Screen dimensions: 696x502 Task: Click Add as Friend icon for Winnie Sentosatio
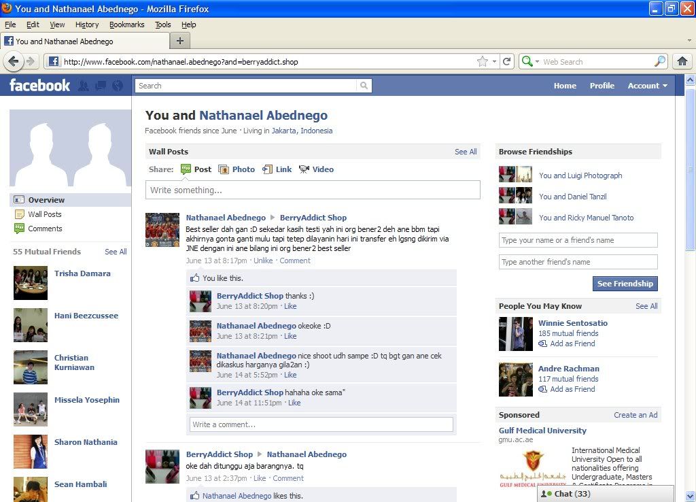coord(542,344)
